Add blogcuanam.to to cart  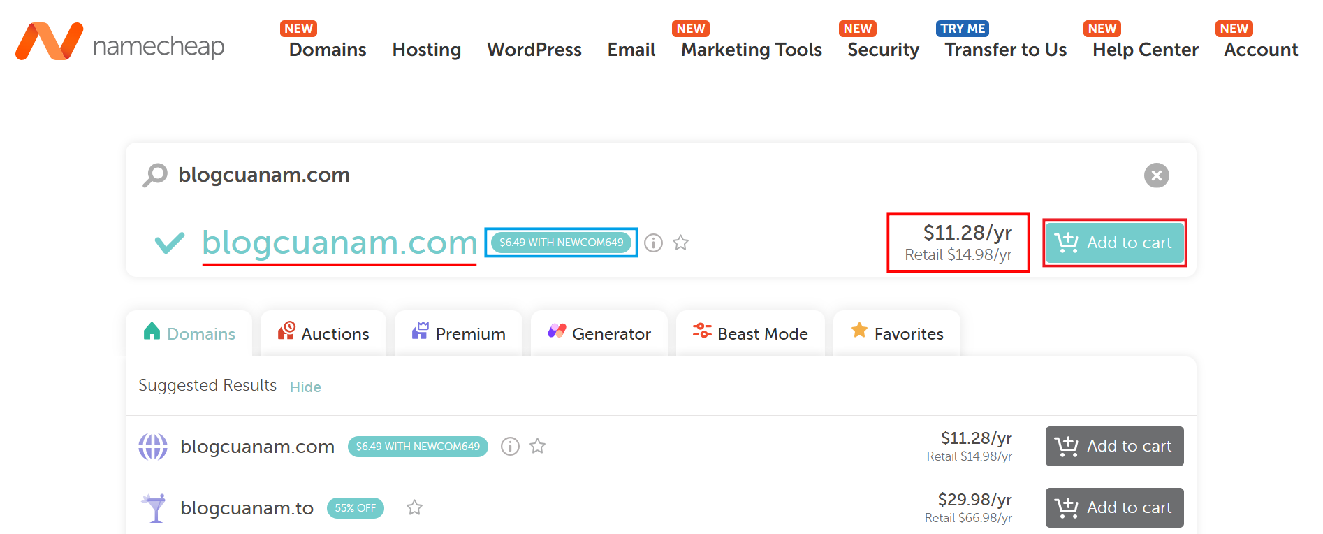pos(1114,507)
